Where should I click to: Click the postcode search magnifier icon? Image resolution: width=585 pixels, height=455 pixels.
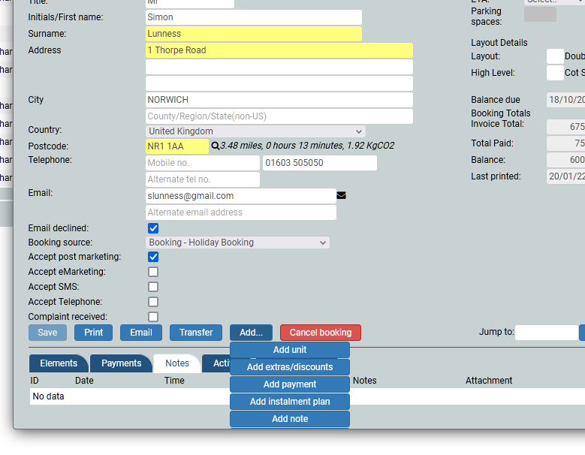pyautogui.click(x=216, y=146)
